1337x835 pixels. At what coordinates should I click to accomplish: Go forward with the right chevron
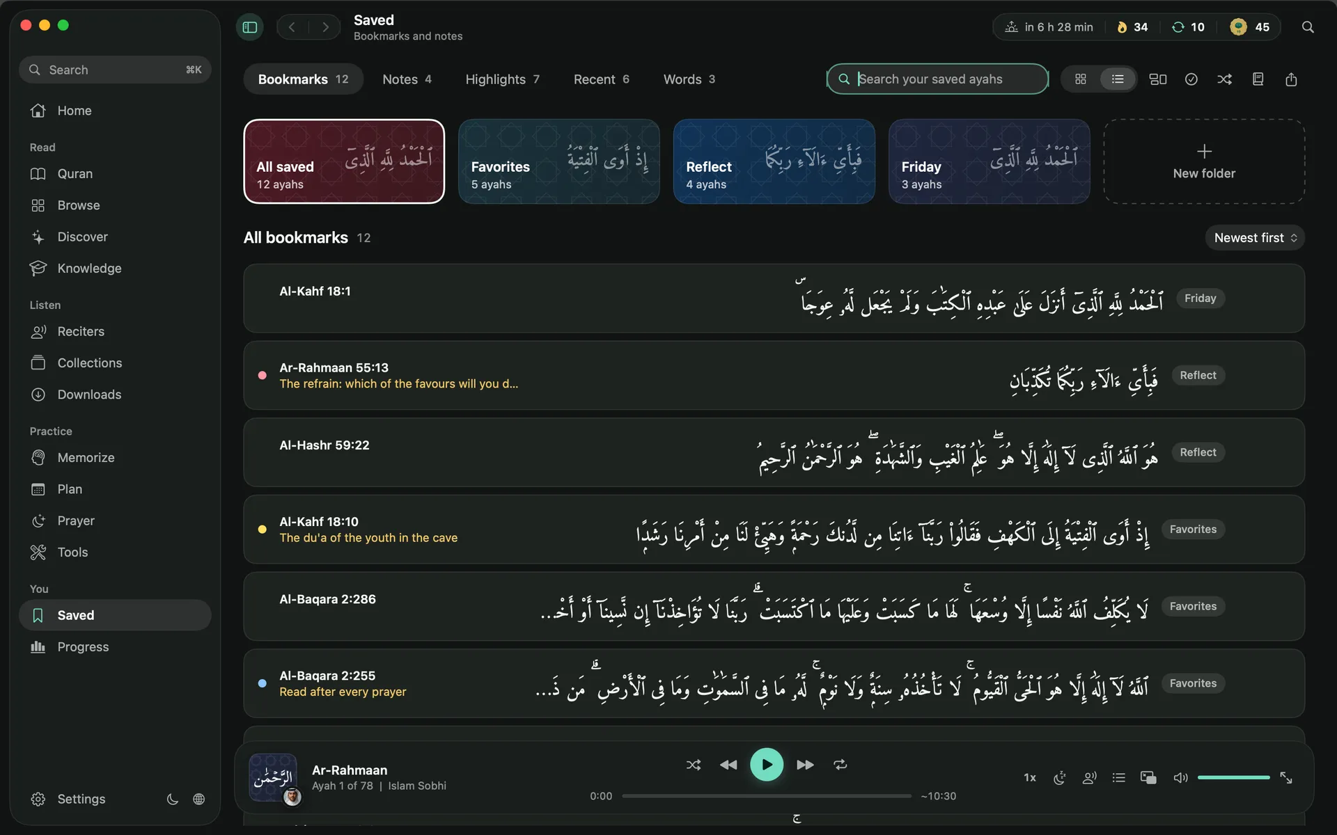coord(325,27)
